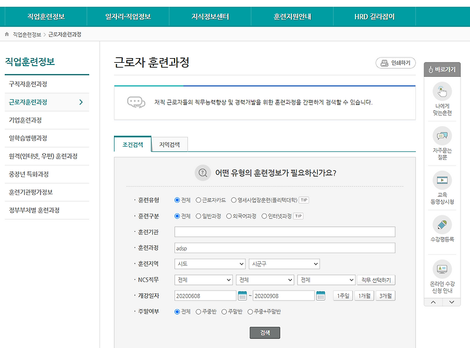The height and width of the screenshot is (348, 470).
Task: Open 직업훈련정보 top menu
Action: pos(46,17)
